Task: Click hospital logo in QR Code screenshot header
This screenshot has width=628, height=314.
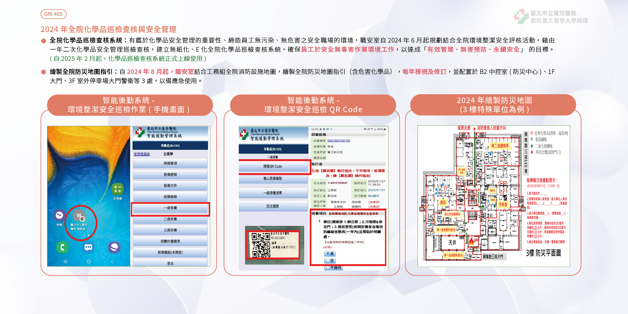Action: click(x=244, y=134)
